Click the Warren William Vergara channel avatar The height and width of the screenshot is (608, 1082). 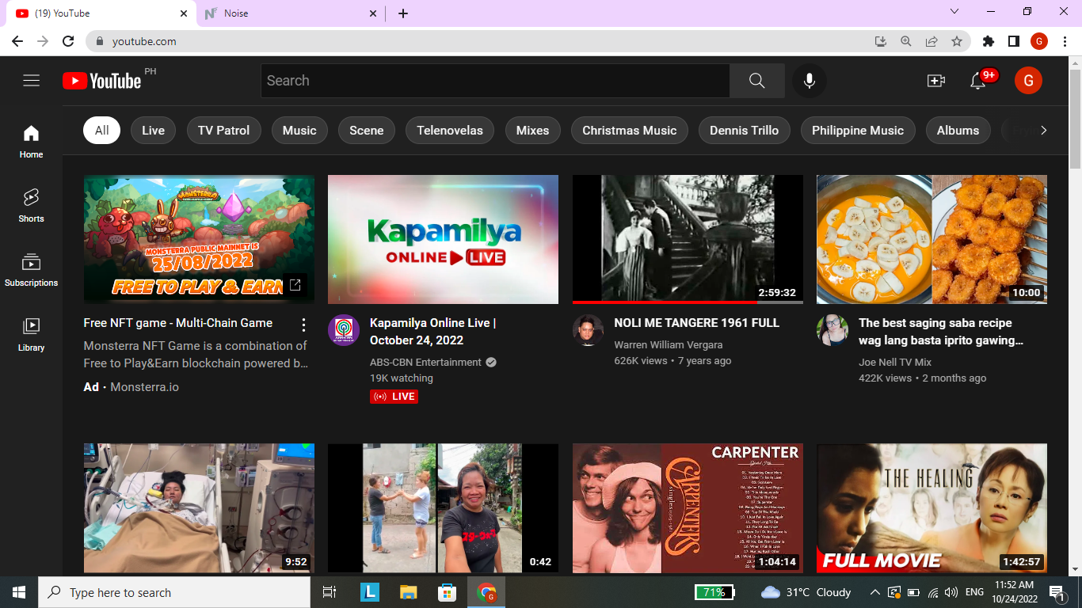588,330
